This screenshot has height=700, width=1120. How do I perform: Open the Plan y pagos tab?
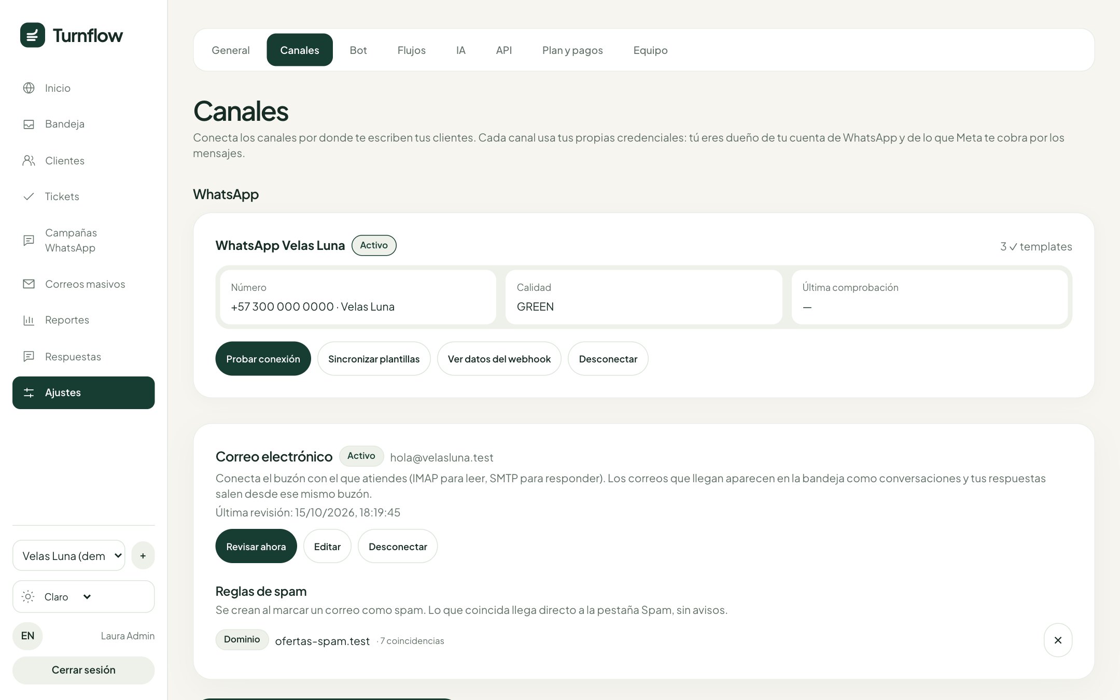pos(572,50)
